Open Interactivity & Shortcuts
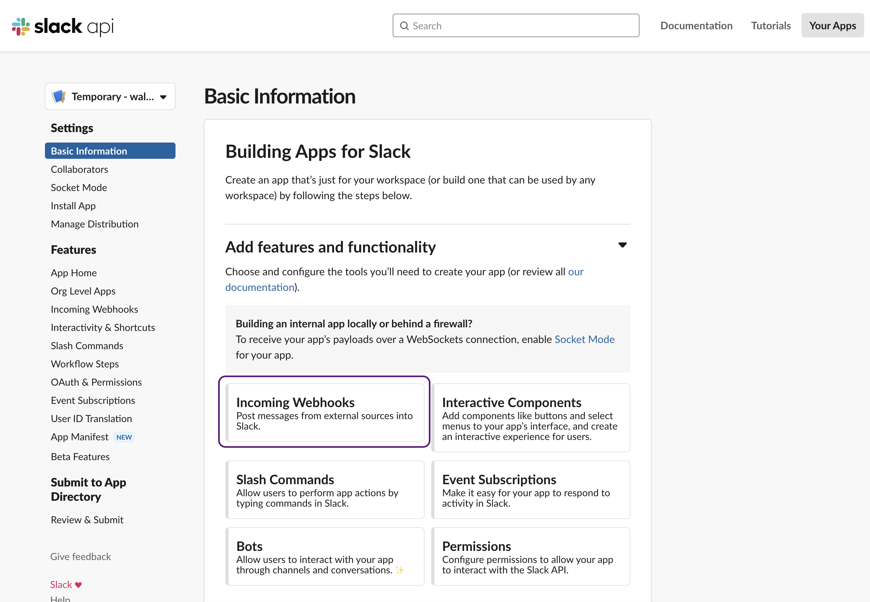 coord(103,327)
